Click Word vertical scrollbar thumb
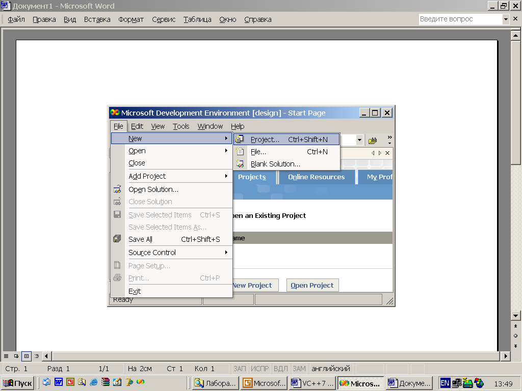Viewport: 522px width, 391px height. click(x=515, y=102)
